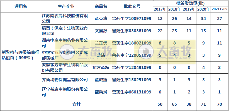Select 蓝精灵's 2019 value 2
The height and width of the screenshot is (111, 229).
pos(189,92)
